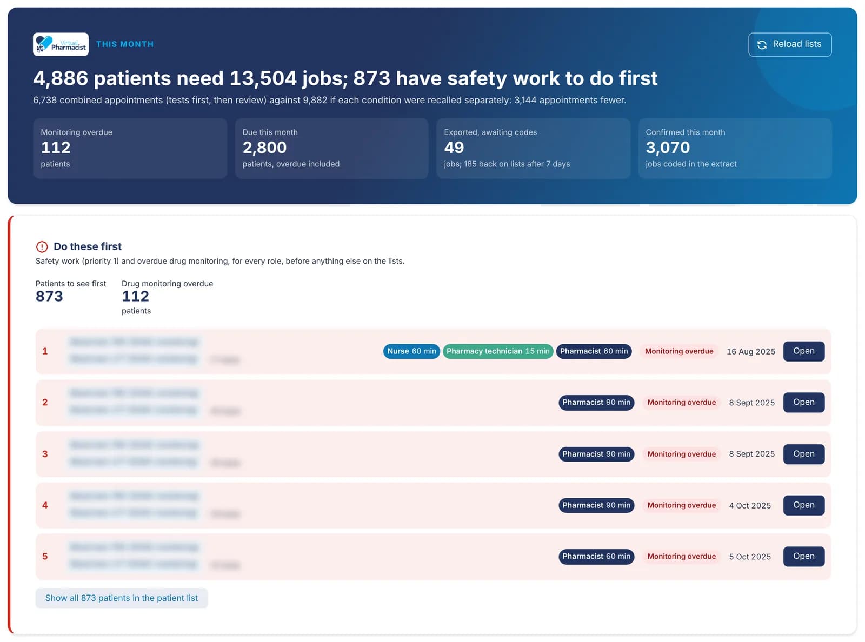Select the Confirmed this month 3,070 card

(735, 149)
